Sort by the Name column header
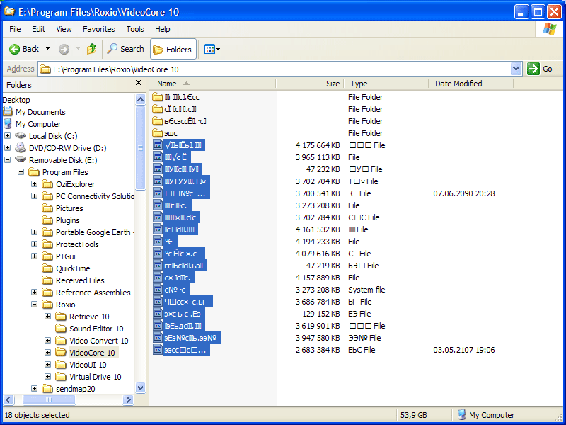This screenshot has height=425, width=566. (x=213, y=84)
